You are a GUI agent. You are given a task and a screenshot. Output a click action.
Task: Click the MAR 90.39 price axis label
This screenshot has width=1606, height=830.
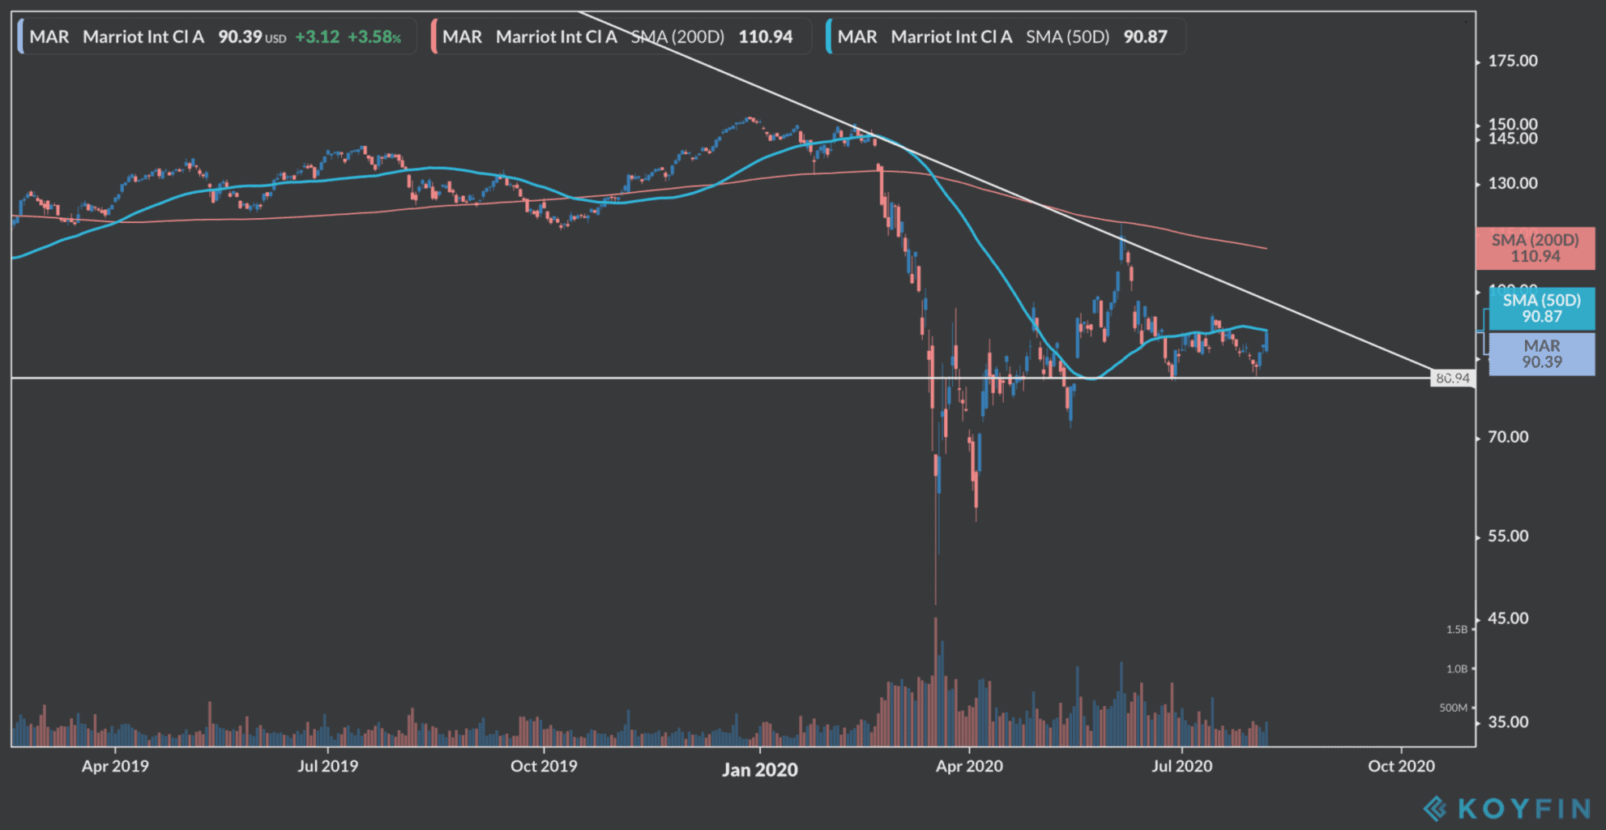[x=1541, y=353]
